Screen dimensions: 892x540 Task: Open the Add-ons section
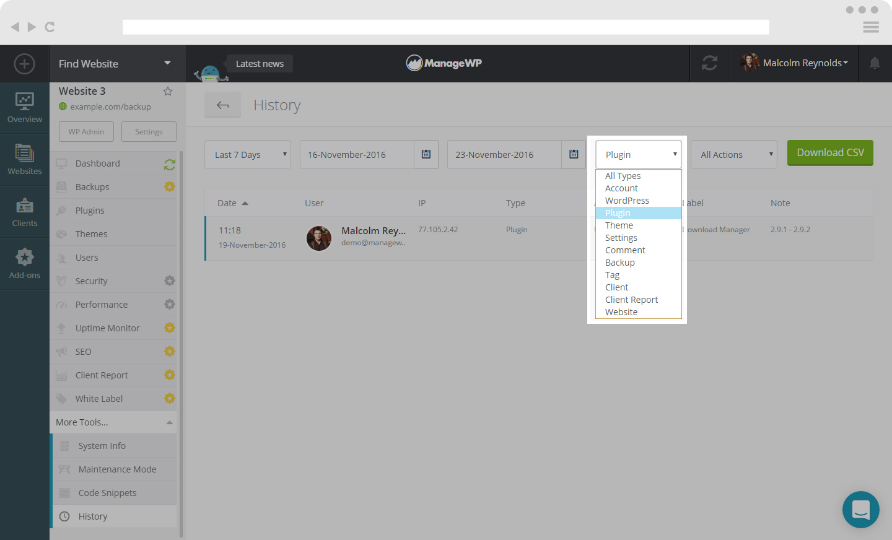tap(25, 264)
